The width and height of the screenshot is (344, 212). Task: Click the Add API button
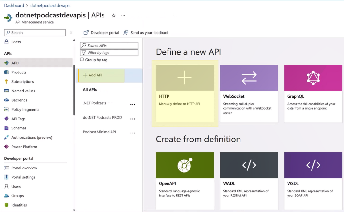[x=101, y=75]
